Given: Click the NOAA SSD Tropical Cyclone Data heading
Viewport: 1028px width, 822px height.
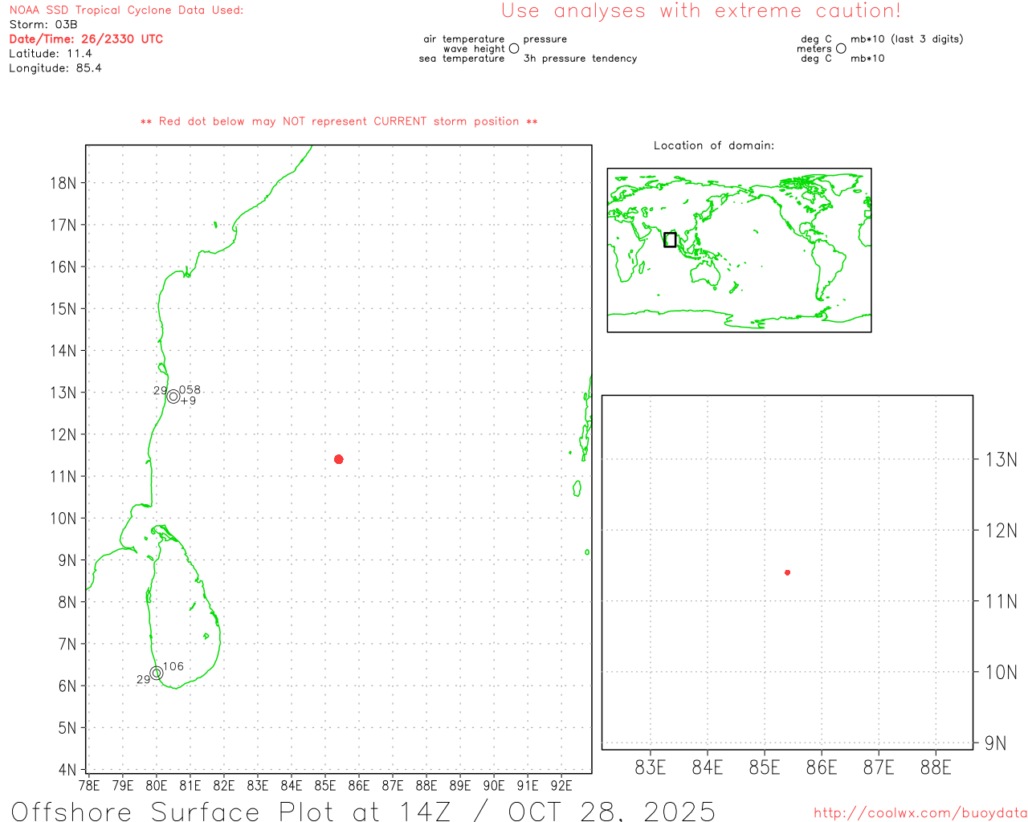Looking at the screenshot, I should pyautogui.click(x=126, y=10).
